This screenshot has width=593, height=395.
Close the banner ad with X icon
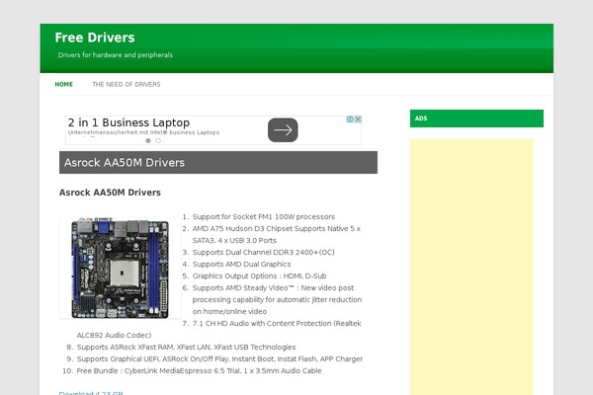point(358,119)
